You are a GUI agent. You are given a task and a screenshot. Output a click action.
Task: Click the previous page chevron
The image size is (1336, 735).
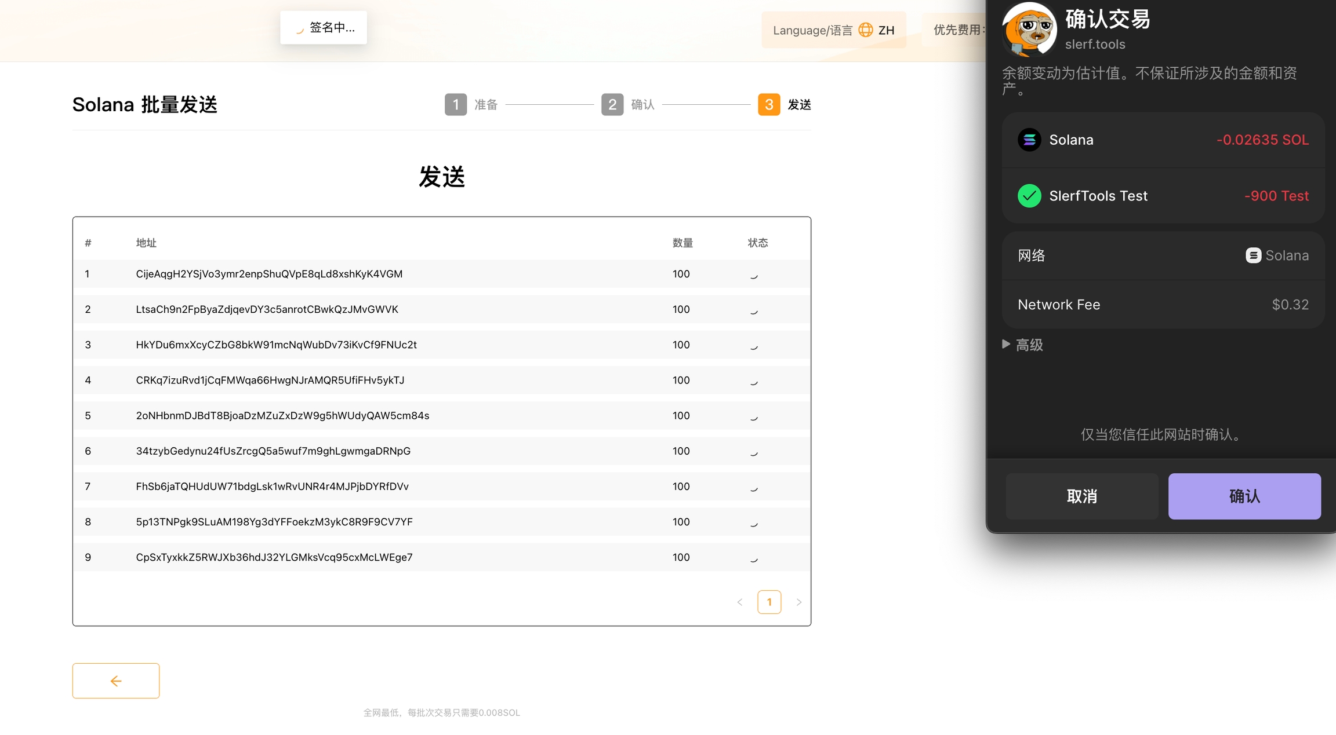[x=740, y=602]
